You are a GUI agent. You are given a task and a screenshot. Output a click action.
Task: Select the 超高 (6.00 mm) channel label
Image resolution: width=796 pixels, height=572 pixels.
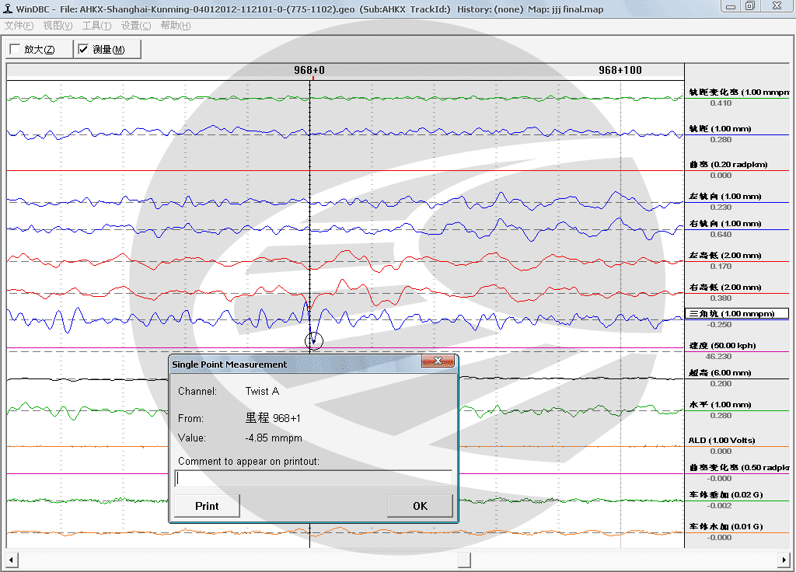click(720, 373)
